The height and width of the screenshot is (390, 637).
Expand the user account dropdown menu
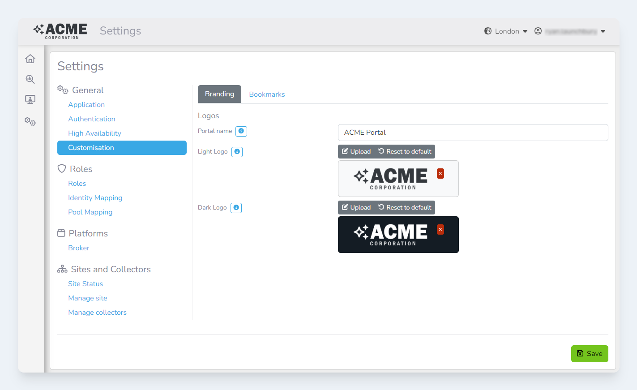[x=570, y=31]
